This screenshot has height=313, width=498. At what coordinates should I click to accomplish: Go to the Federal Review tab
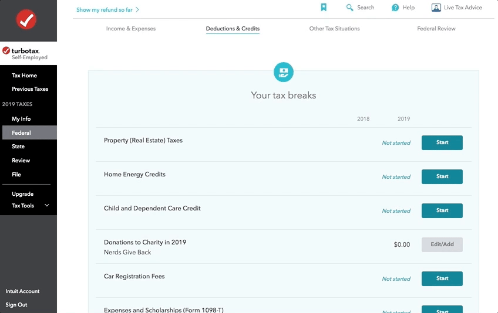pos(436,29)
